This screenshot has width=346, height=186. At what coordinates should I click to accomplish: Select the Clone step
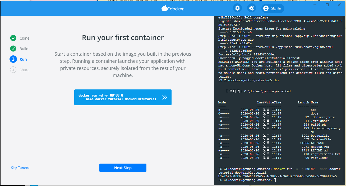click(24, 38)
